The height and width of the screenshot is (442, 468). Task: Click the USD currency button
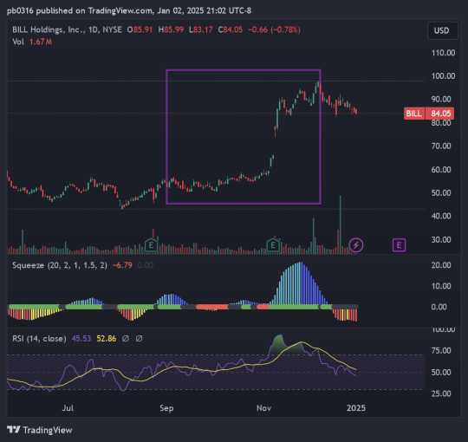tap(442, 30)
